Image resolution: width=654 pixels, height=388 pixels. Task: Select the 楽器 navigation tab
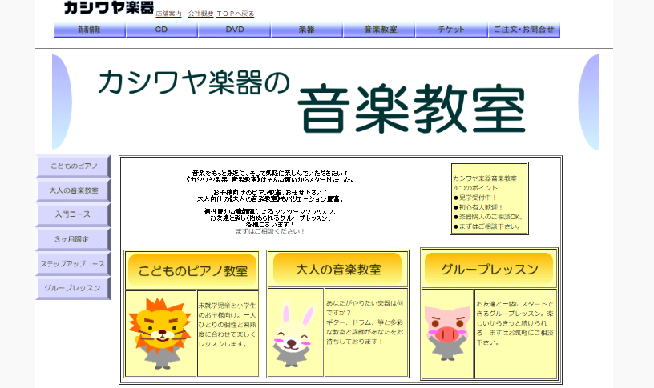coord(306,30)
